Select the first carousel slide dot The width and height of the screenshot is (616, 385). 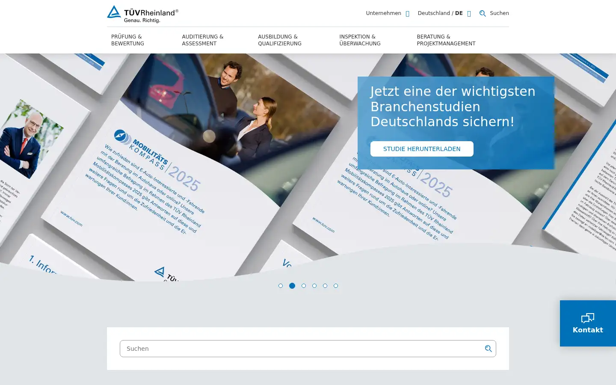point(281,286)
